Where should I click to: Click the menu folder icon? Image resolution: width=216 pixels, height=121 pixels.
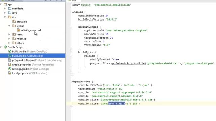coord(14,34)
